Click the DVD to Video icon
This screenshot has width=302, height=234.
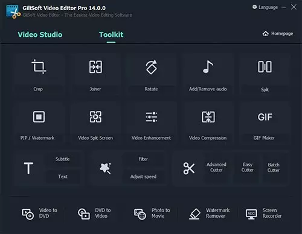[x=84, y=214]
